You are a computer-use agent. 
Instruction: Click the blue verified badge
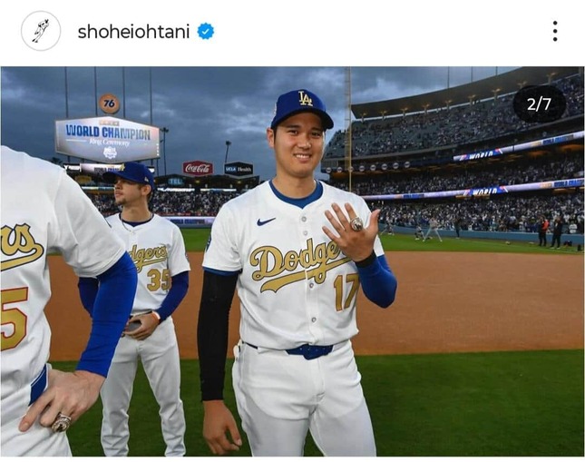pyautogui.click(x=206, y=32)
